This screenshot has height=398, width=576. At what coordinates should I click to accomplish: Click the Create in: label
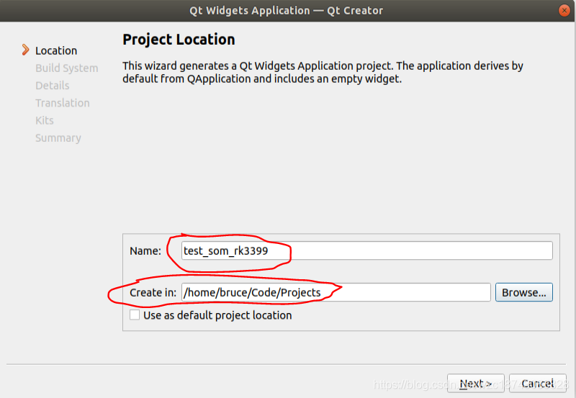153,293
